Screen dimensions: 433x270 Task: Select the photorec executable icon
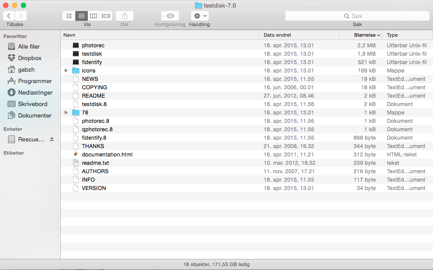[76, 46]
